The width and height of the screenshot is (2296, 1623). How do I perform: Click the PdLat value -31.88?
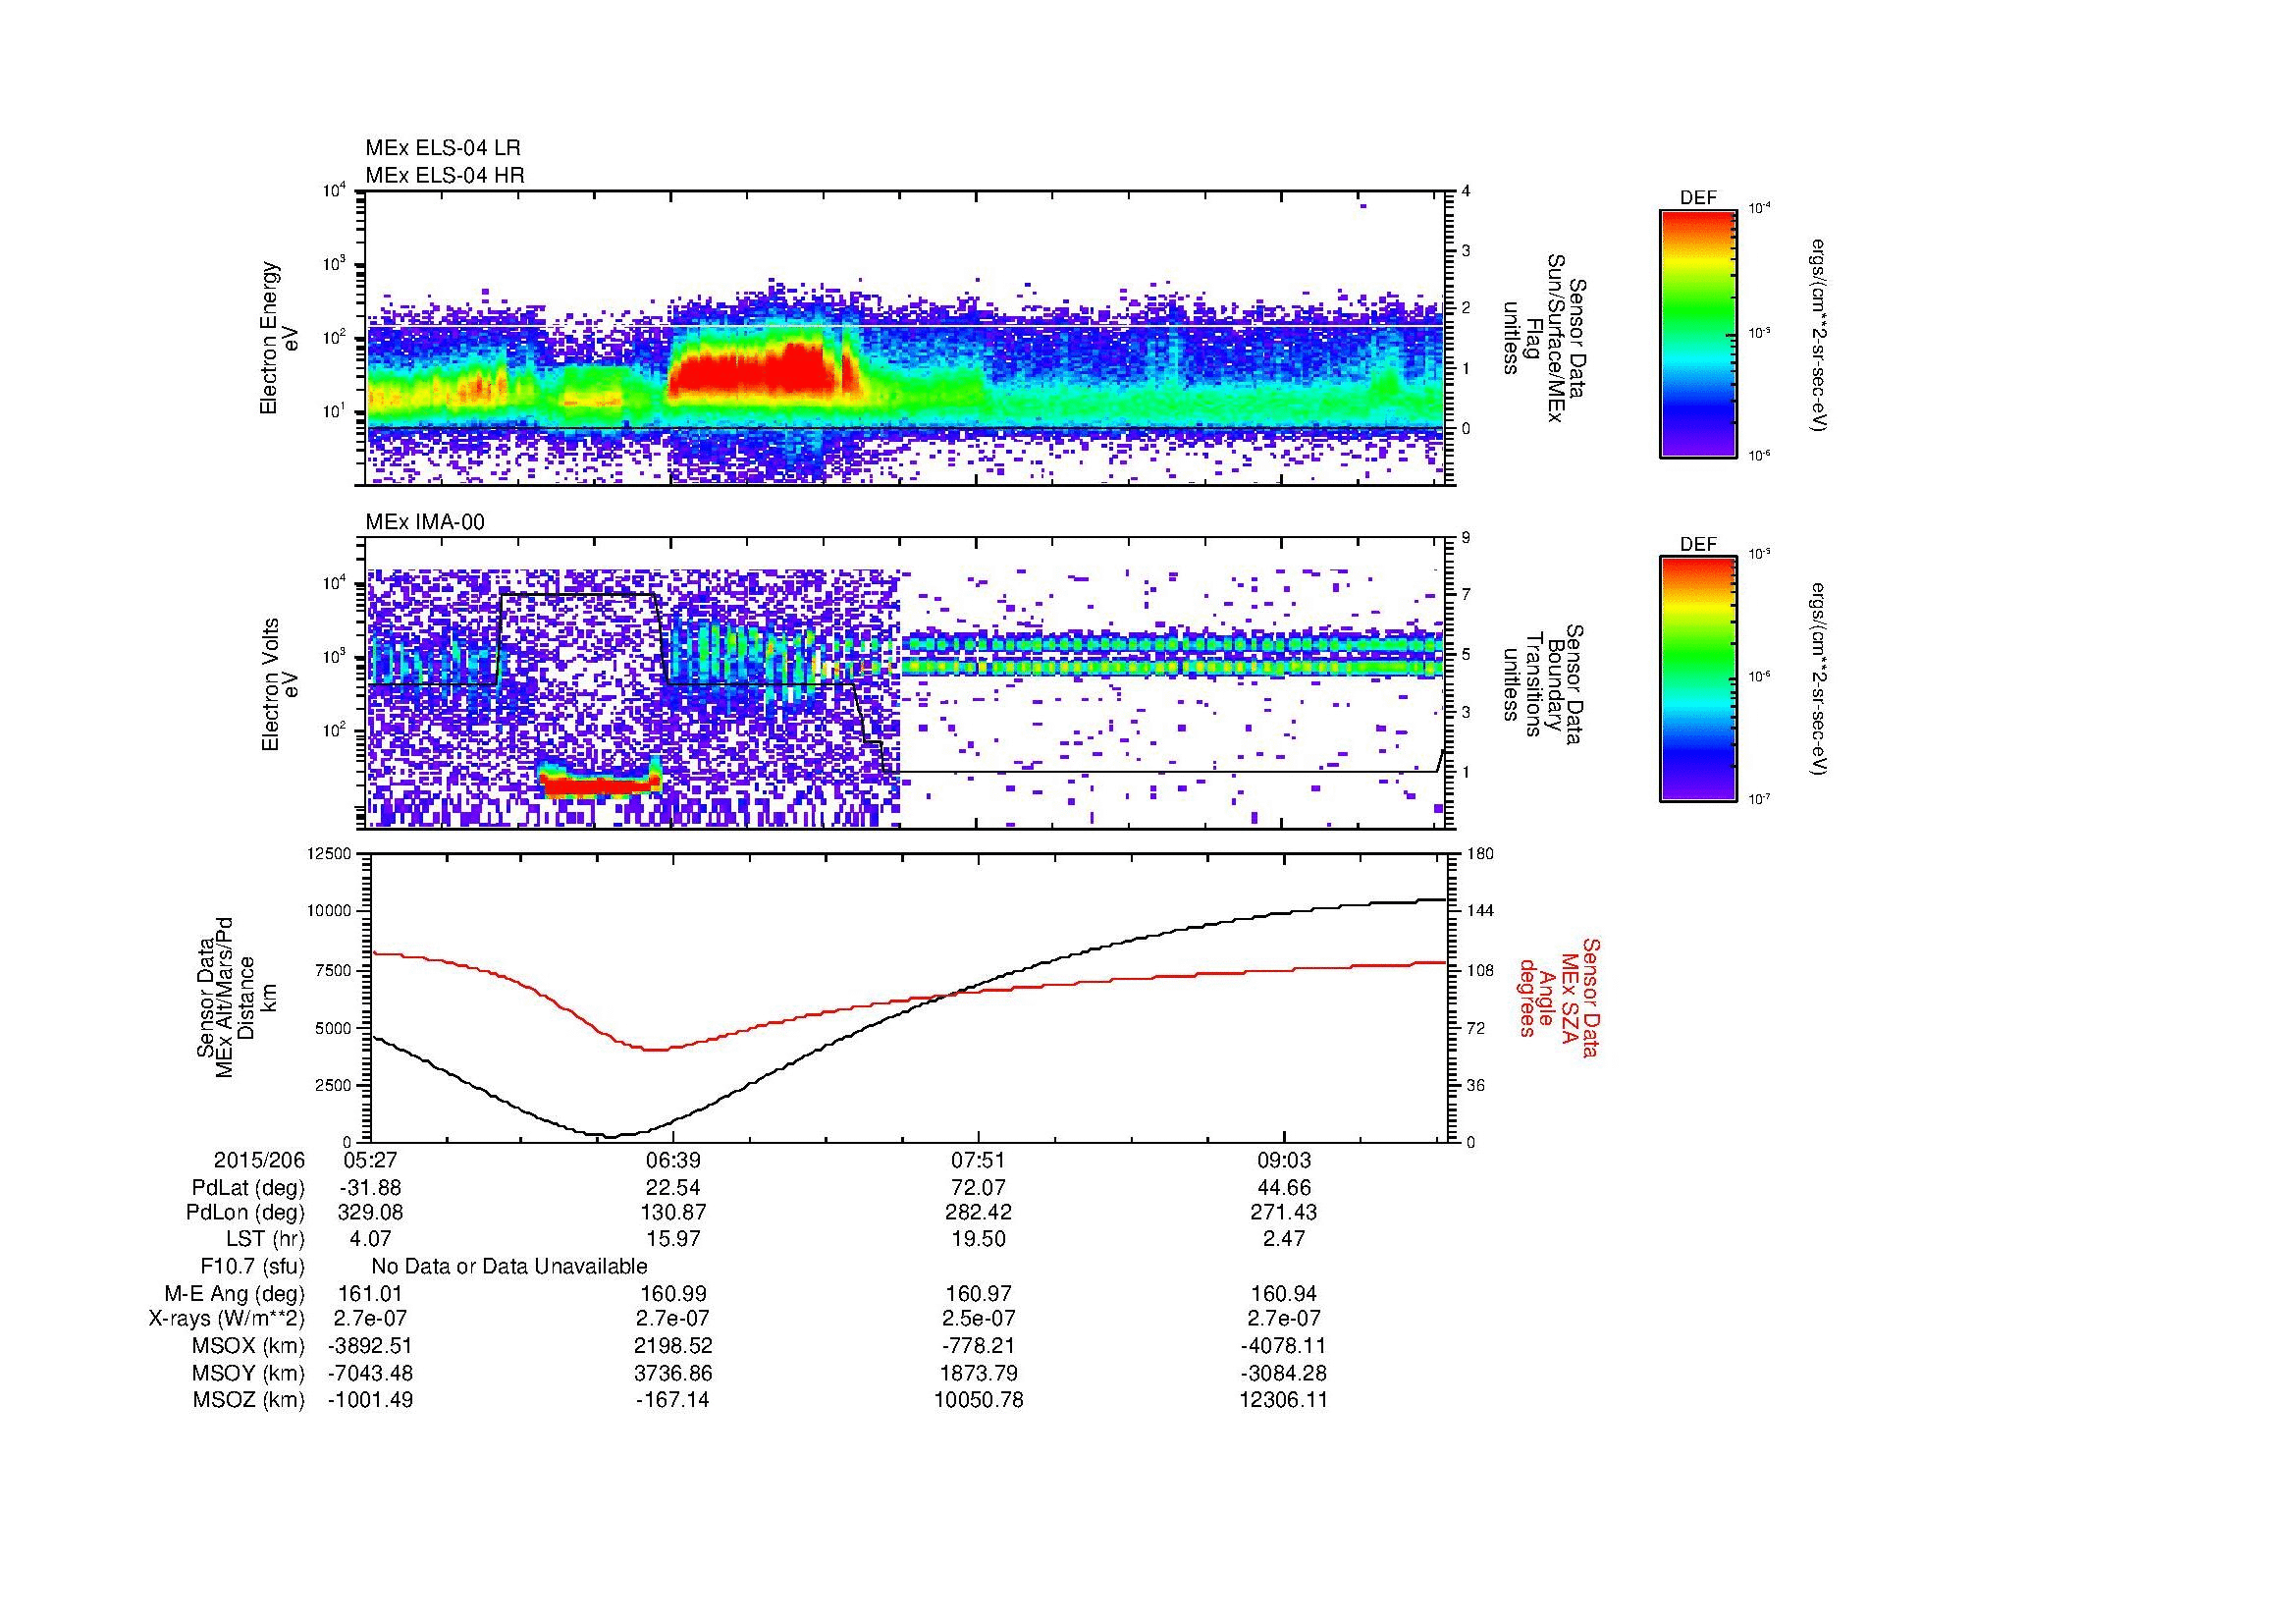click(370, 1188)
